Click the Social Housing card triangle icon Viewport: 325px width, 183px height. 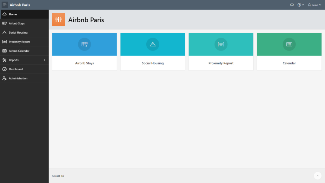tap(153, 44)
